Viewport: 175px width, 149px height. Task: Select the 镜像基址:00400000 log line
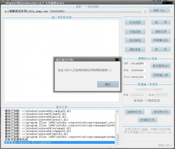coord(60,142)
